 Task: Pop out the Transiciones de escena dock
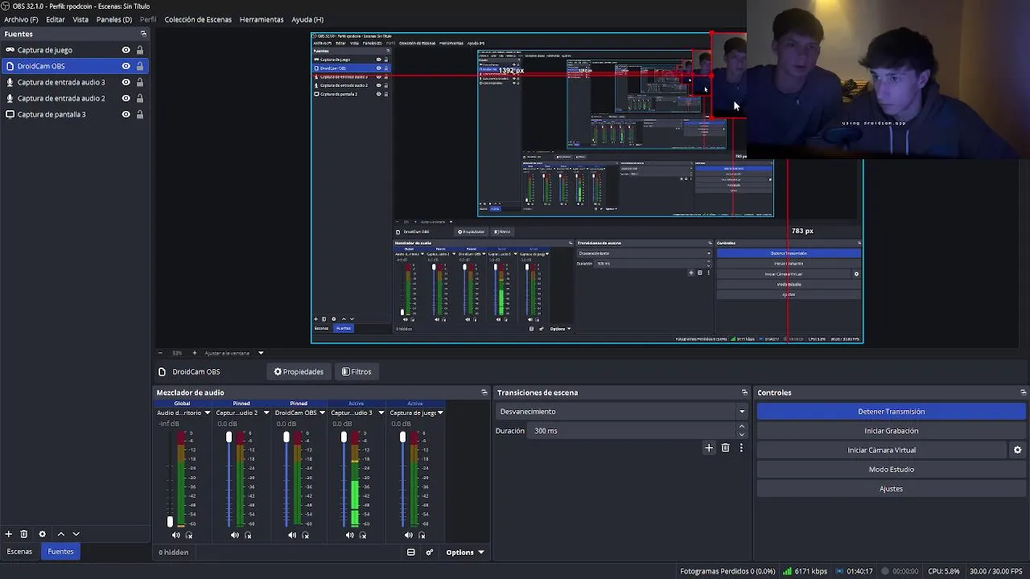point(744,392)
